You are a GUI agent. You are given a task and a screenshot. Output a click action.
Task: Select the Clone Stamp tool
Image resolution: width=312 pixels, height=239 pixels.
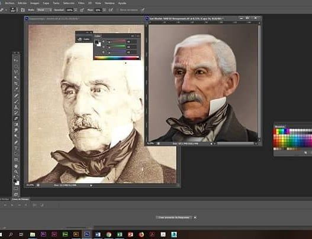click(x=16, y=107)
